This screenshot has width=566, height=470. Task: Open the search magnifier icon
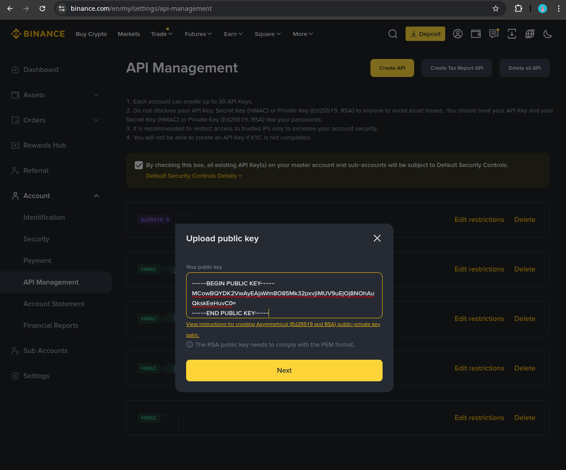click(393, 34)
